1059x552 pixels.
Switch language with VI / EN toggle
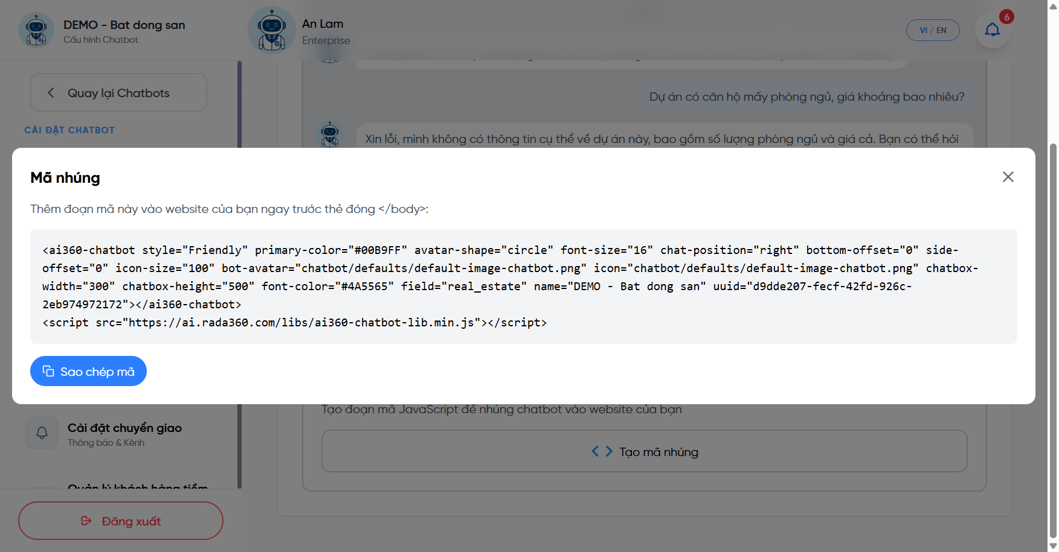[933, 30]
